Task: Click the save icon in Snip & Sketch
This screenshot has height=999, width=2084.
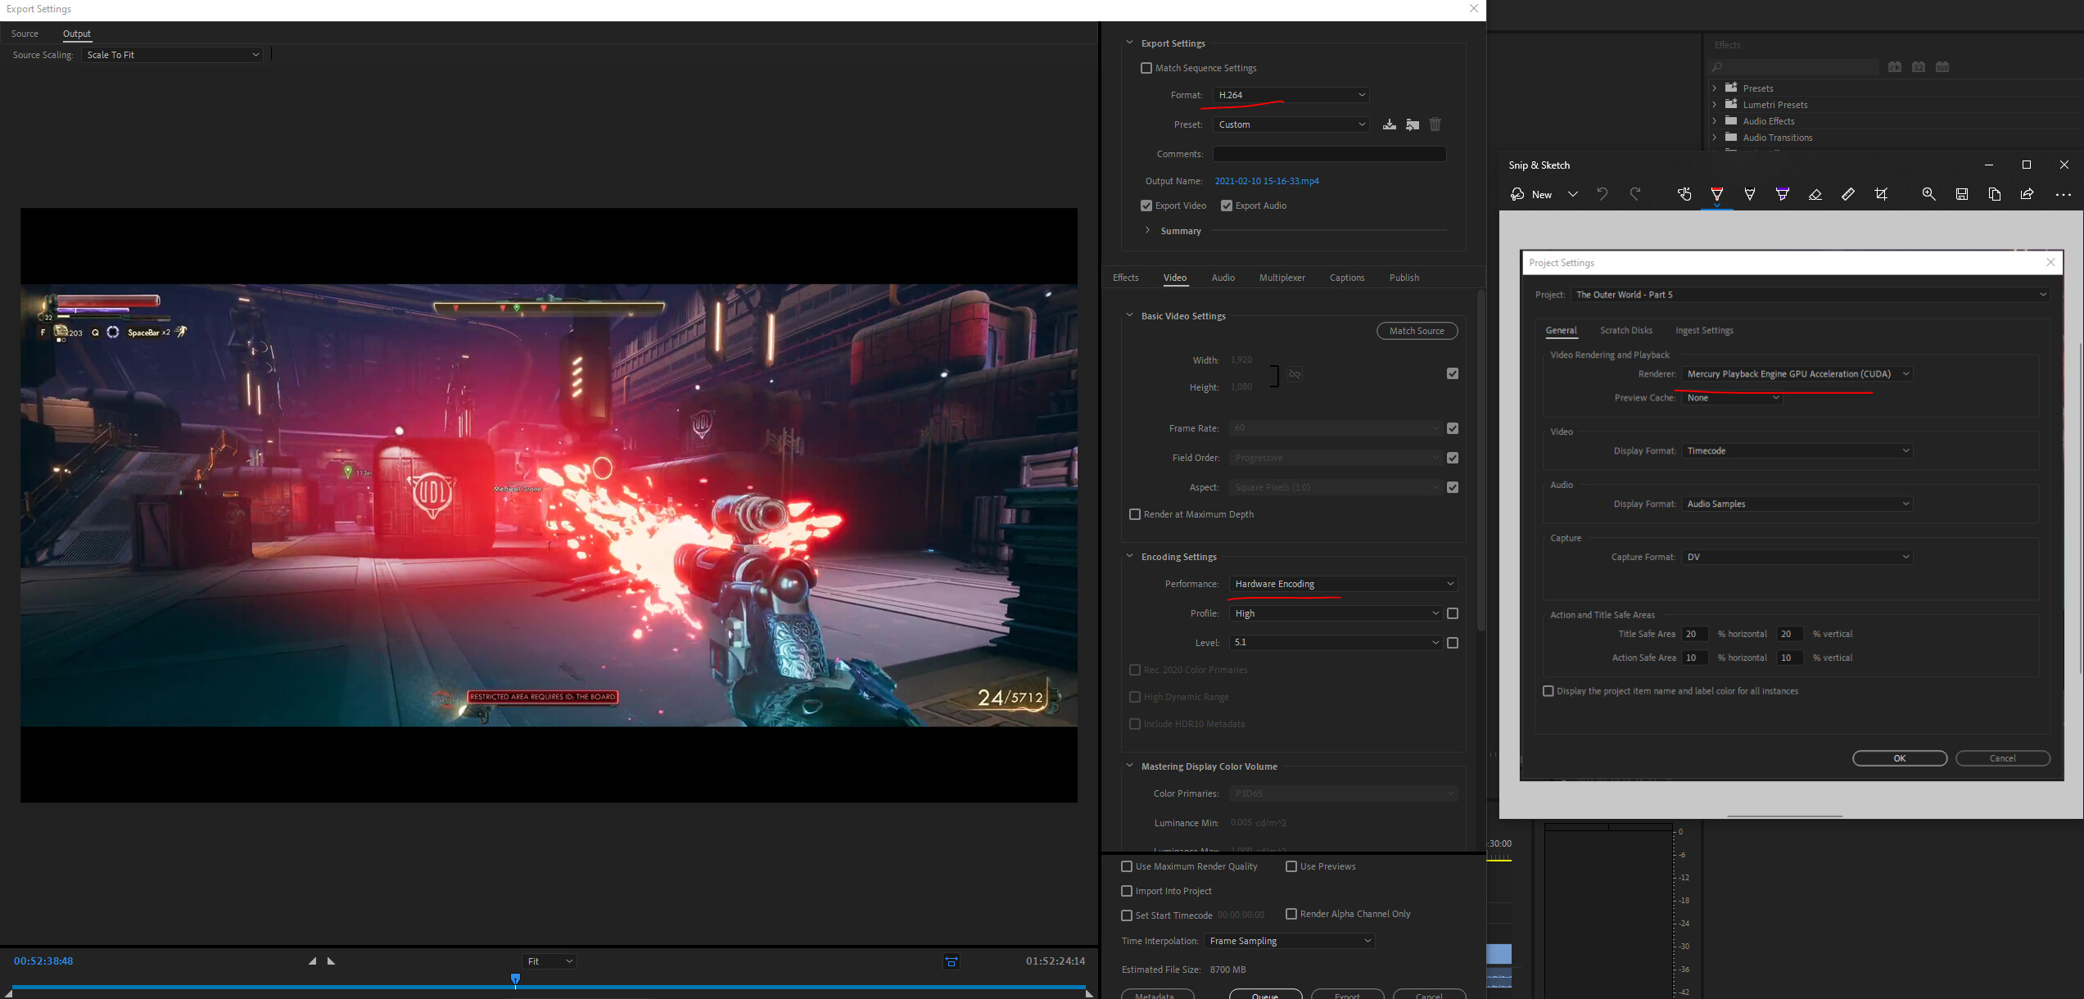Action: pyautogui.click(x=1962, y=194)
